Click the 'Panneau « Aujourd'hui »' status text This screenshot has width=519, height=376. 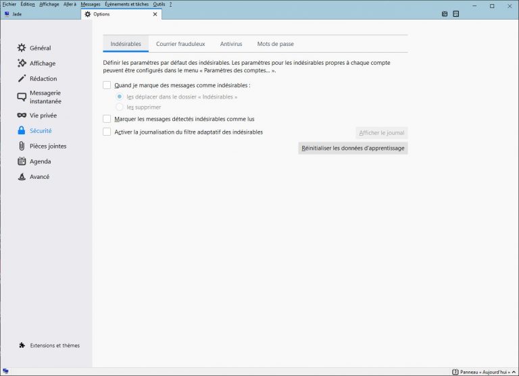[485, 372]
